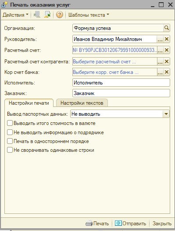175x231 pixels.
Task: Switch to Настройки текстов tab
Action: pos(82,103)
